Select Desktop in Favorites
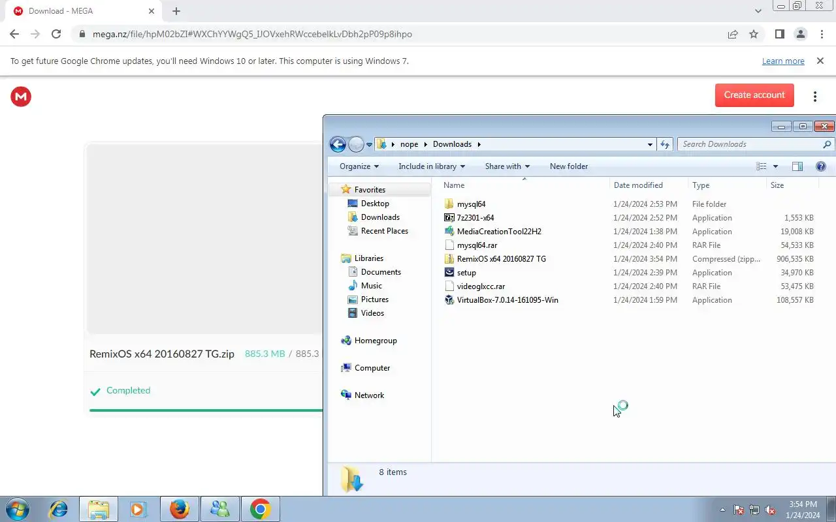 (x=374, y=204)
